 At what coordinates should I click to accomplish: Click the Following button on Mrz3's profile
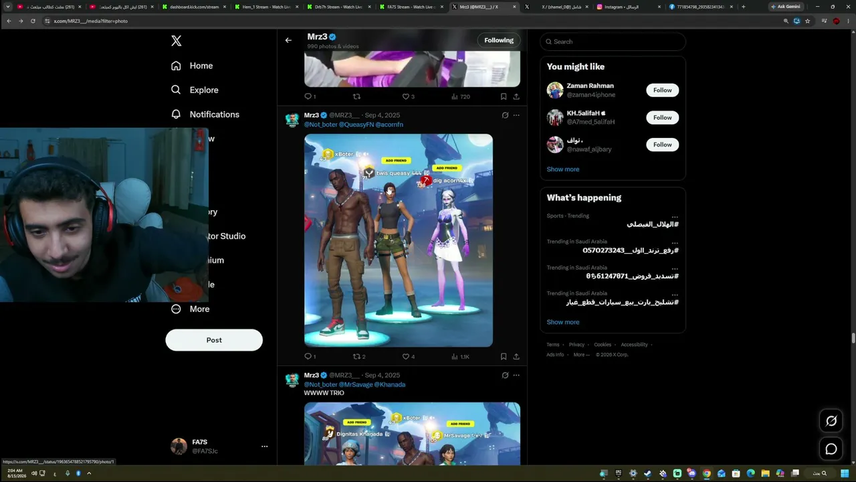pyautogui.click(x=499, y=40)
